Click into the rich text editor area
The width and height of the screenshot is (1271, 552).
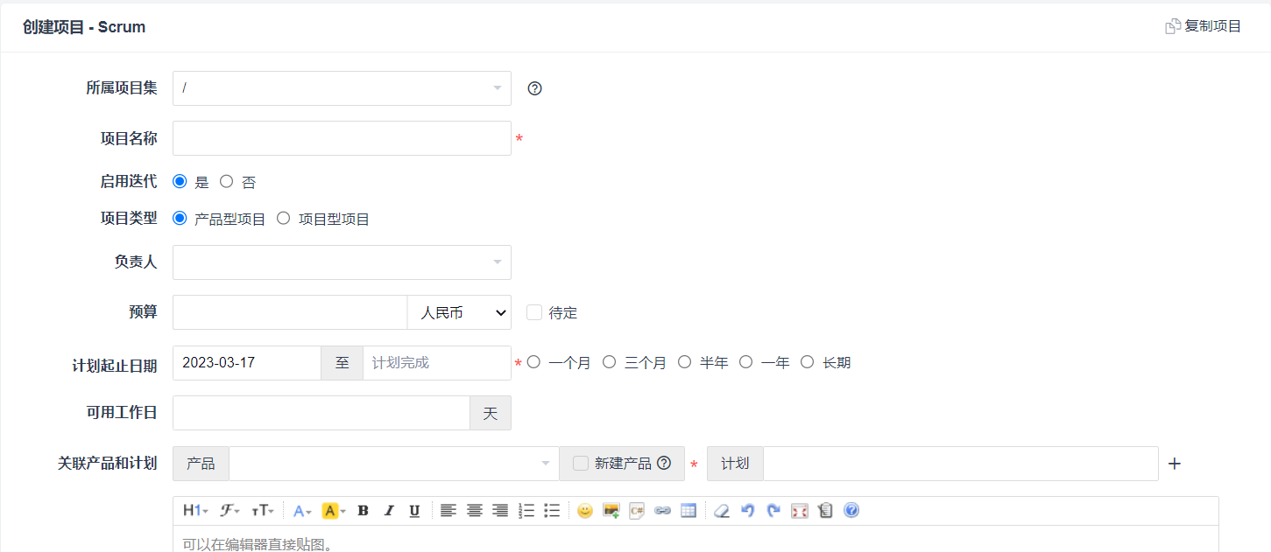click(x=696, y=539)
